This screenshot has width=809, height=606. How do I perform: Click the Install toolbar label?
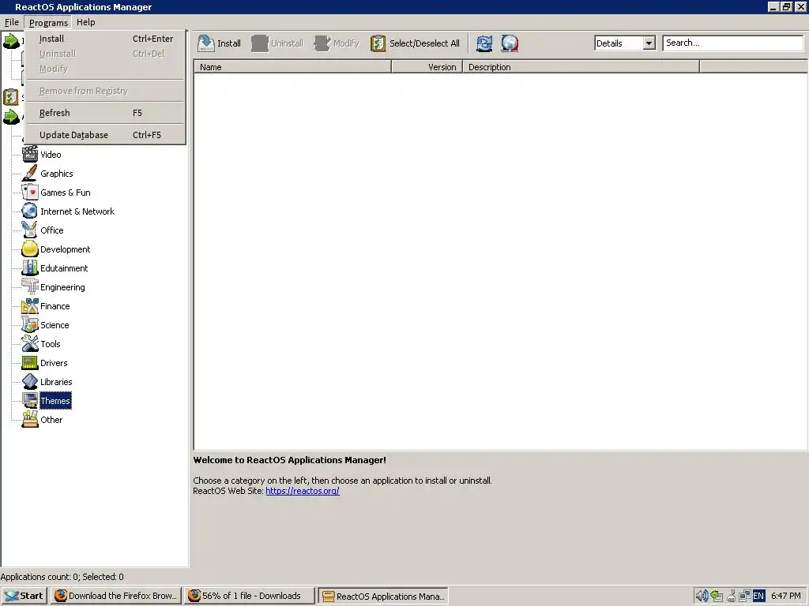point(229,43)
